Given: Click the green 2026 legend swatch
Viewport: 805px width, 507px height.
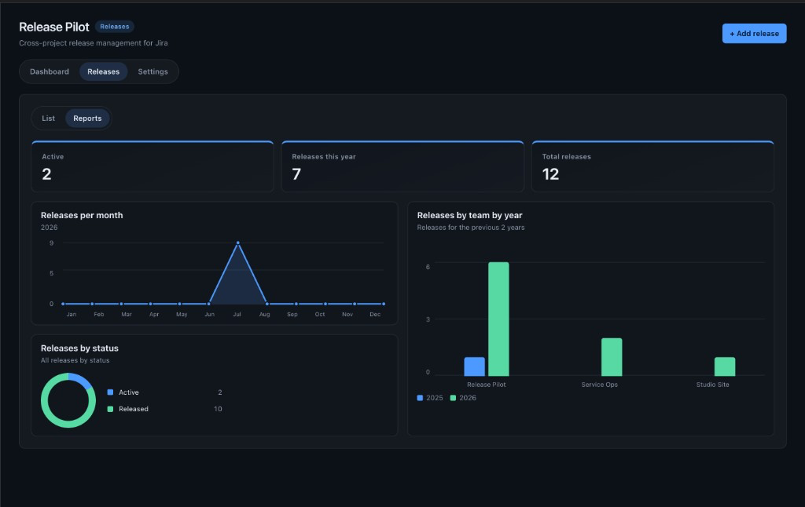Looking at the screenshot, I should pyautogui.click(x=453, y=398).
